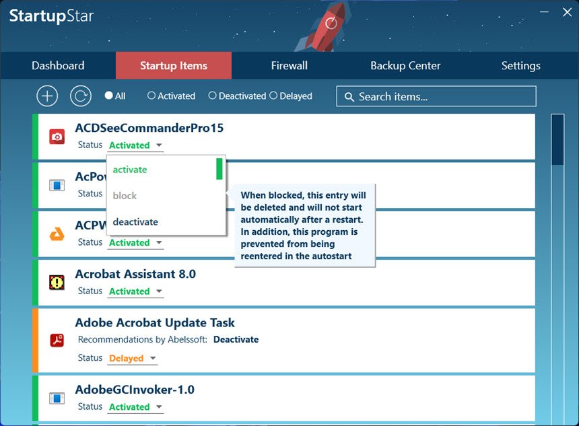
Task: Click the AcPow entry window icon
Action: pyautogui.click(x=57, y=185)
